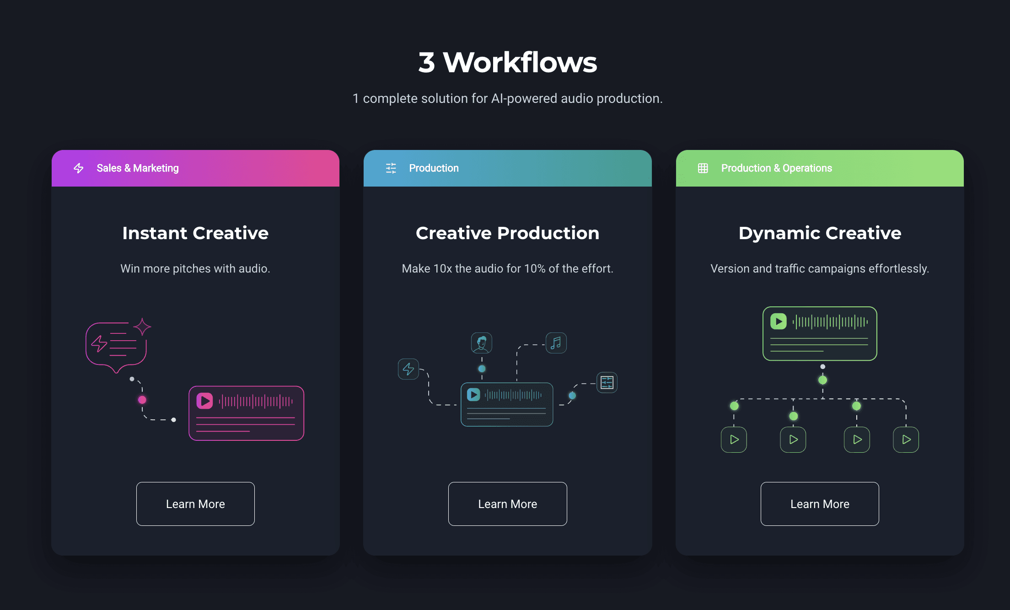The image size is (1010, 610).
Task: Click Learn More under Instant Creative
Action: [x=195, y=503]
